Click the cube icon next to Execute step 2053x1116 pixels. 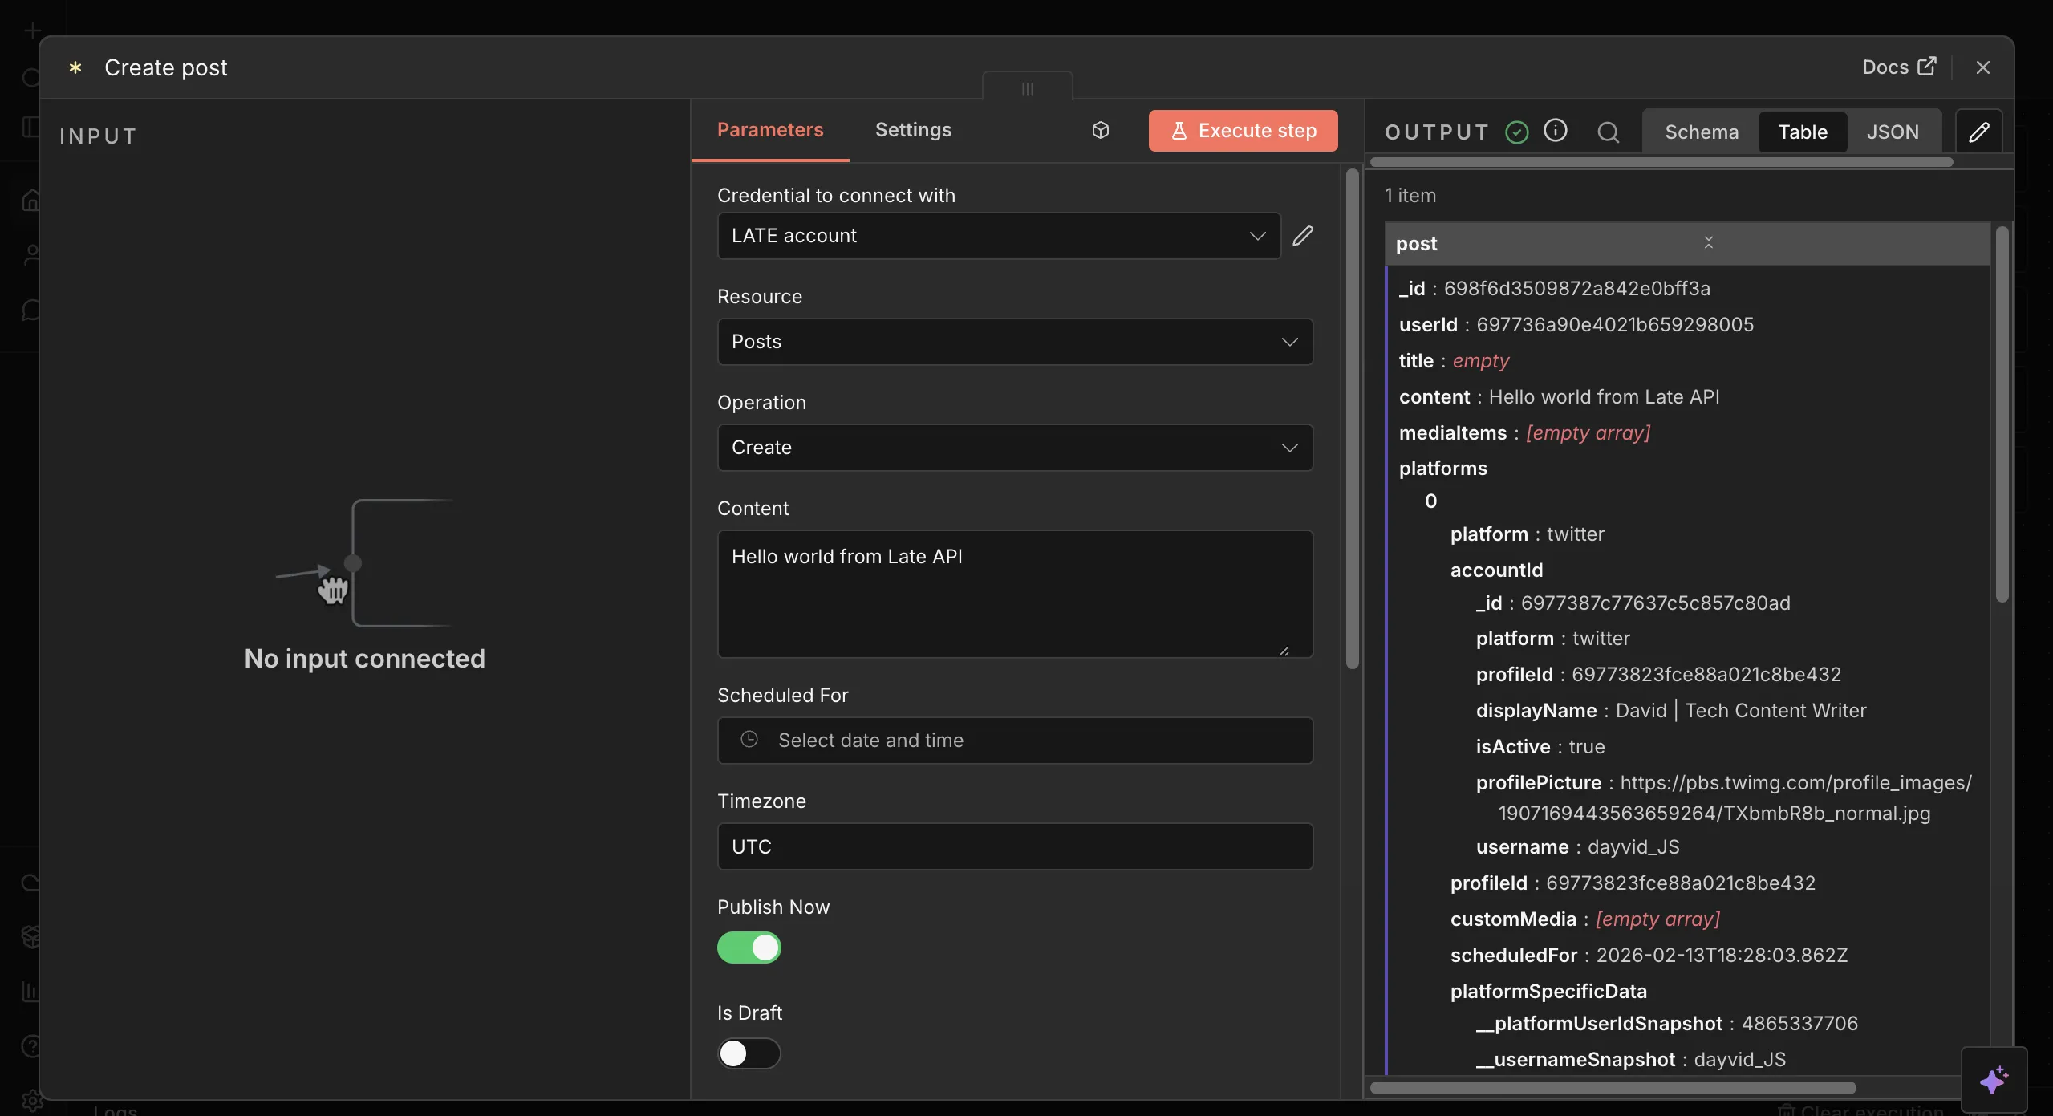[x=1099, y=130]
